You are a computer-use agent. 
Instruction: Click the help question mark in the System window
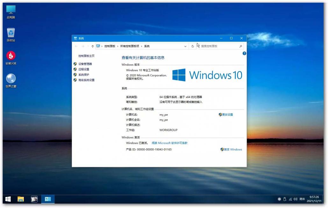[x=244, y=53]
